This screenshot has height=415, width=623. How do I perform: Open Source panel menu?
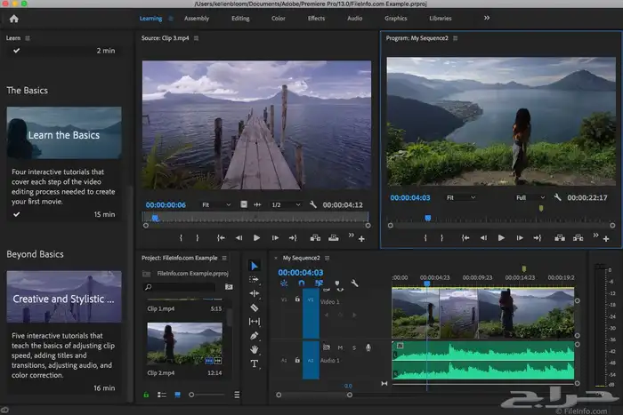197,38
